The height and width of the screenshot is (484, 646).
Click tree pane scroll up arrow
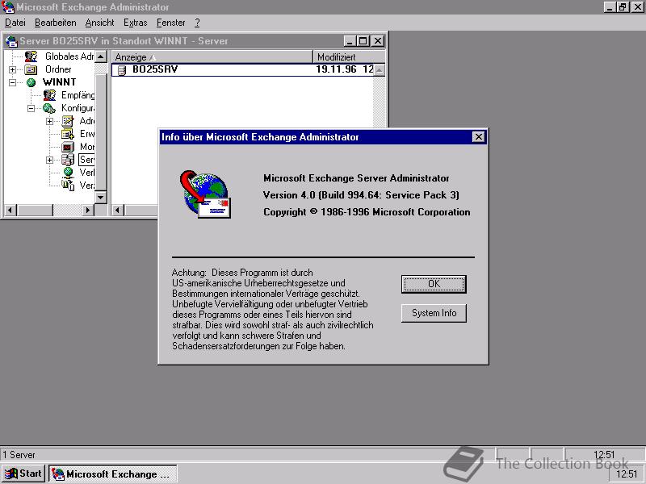point(101,56)
